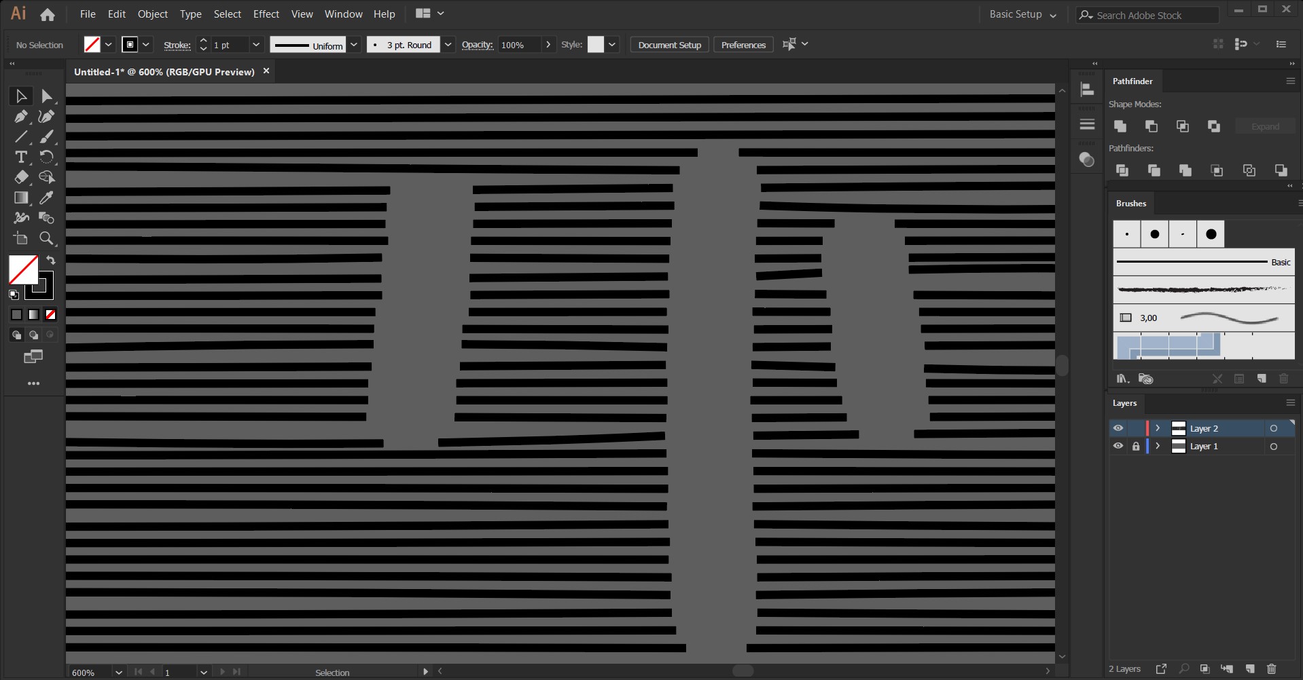Screen dimensions: 1303x680
Task: Apply the Divide pathfinder operation
Action: click(1122, 170)
